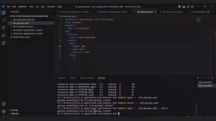Select the Terminal panel tab
This screenshot has width=216, height=121.
(101, 78)
